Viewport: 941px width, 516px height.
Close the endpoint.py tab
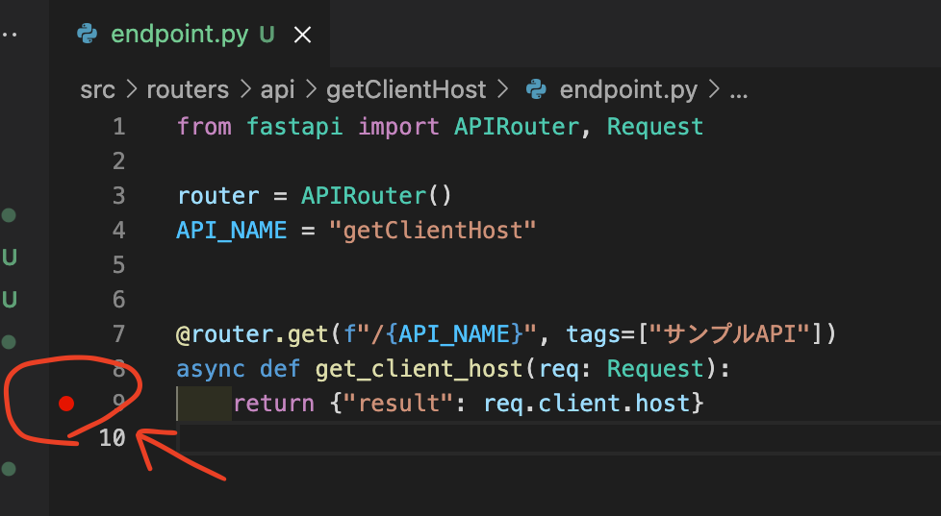(x=302, y=36)
